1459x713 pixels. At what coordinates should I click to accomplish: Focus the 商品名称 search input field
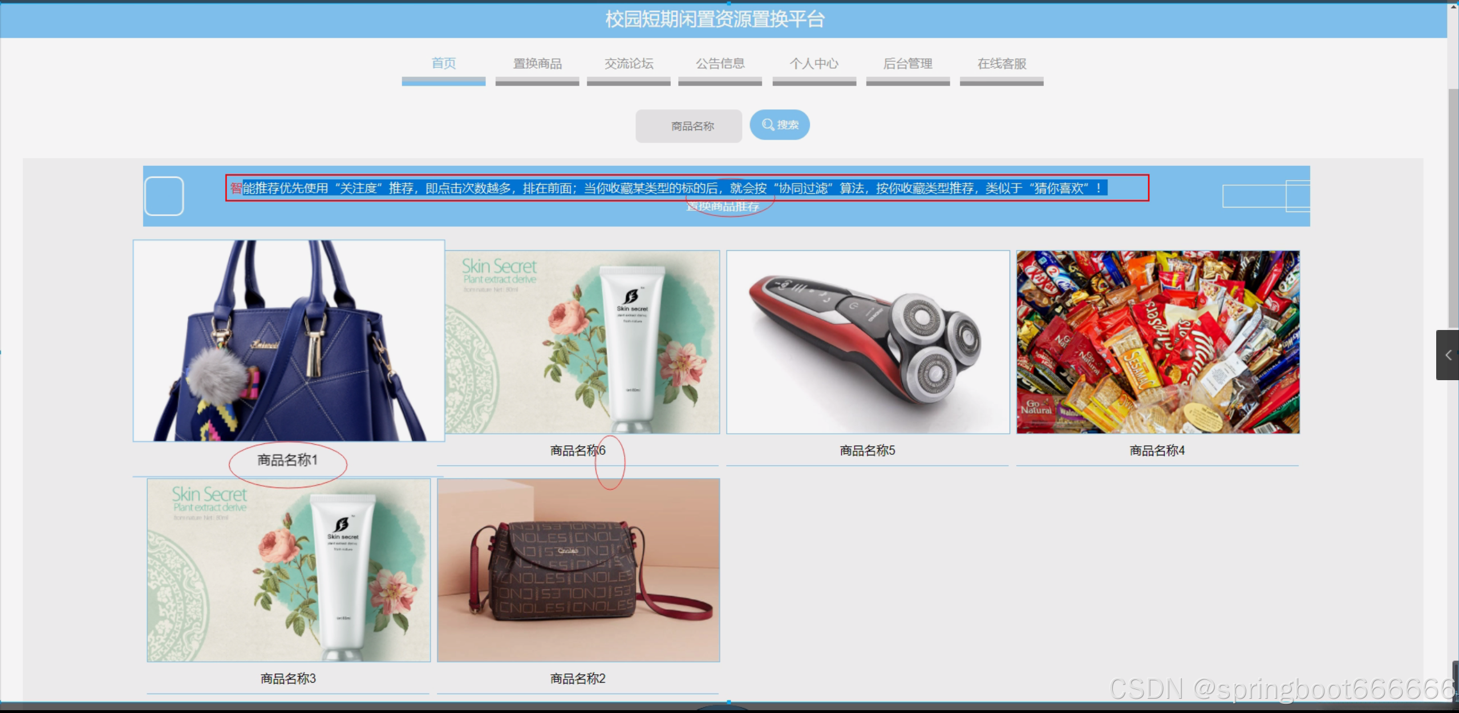pos(688,126)
